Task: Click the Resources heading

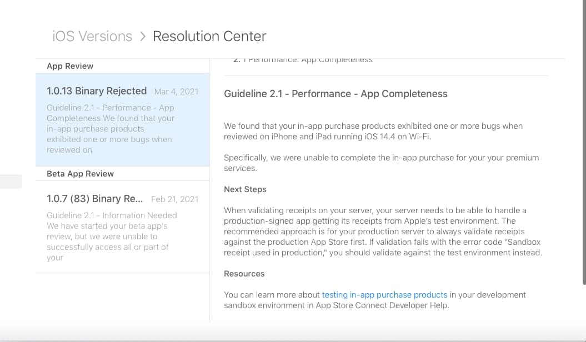Action: pos(244,273)
